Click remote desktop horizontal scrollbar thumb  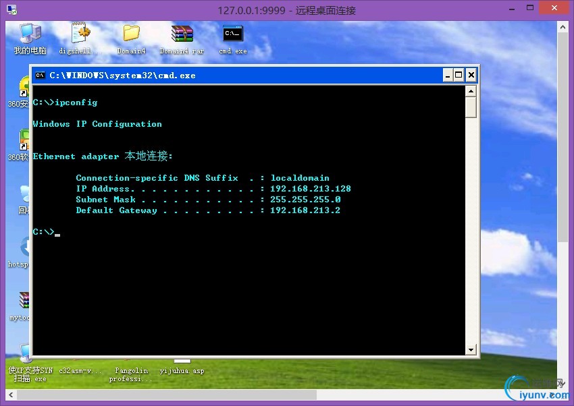pos(167,395)
